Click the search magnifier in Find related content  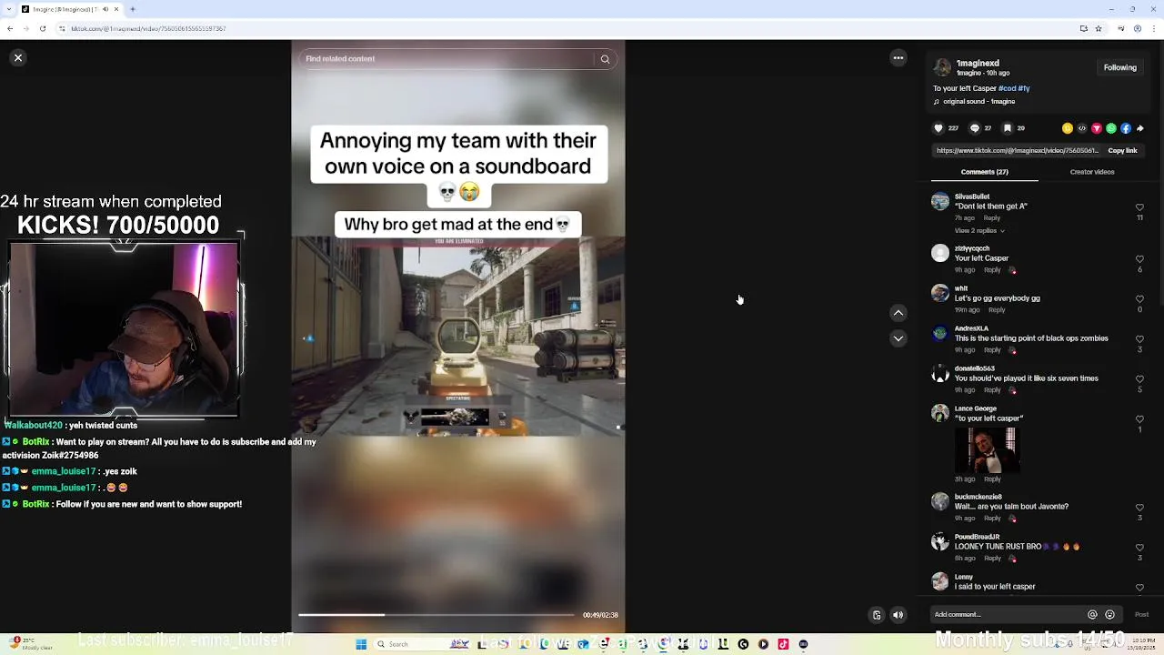point(605,59)
